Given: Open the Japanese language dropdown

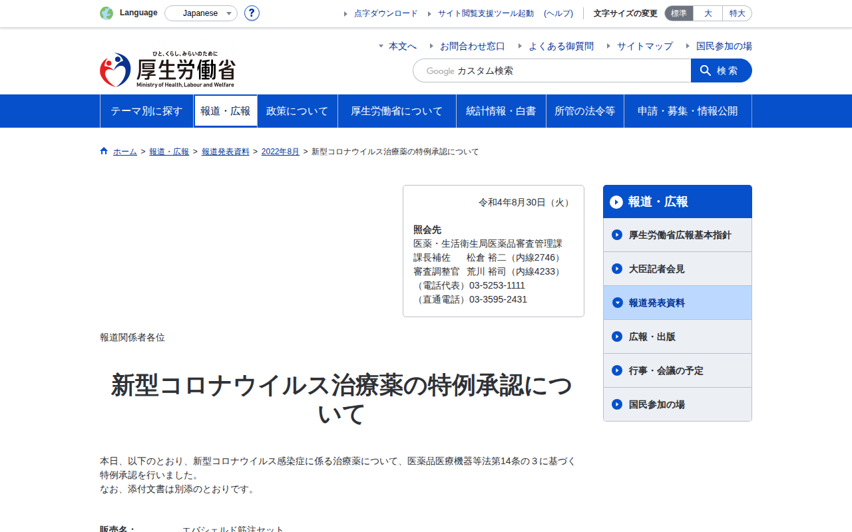Looking at the screenshot, I should click(201, 13).
